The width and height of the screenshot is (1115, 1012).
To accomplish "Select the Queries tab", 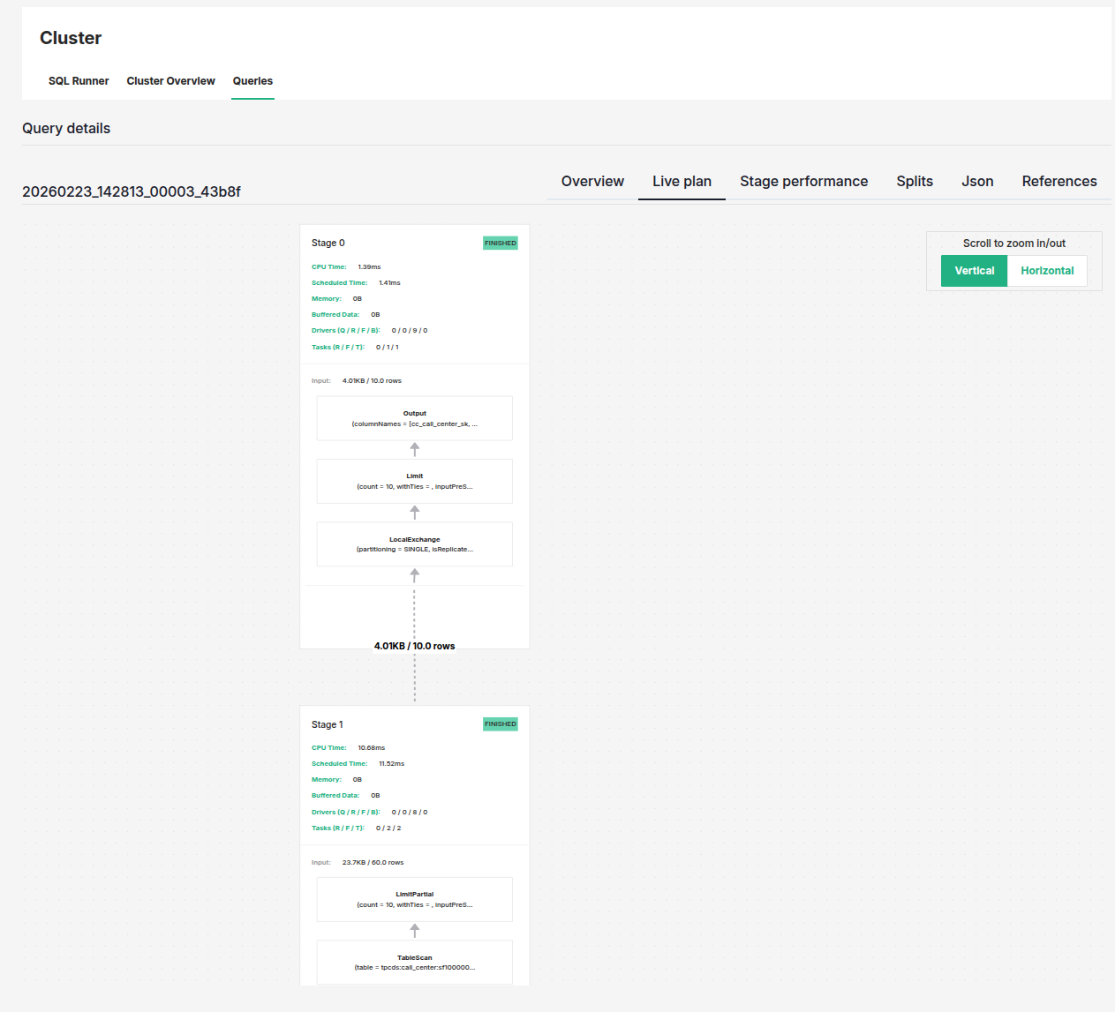I will pyautogui.click(x=252, y=80).
